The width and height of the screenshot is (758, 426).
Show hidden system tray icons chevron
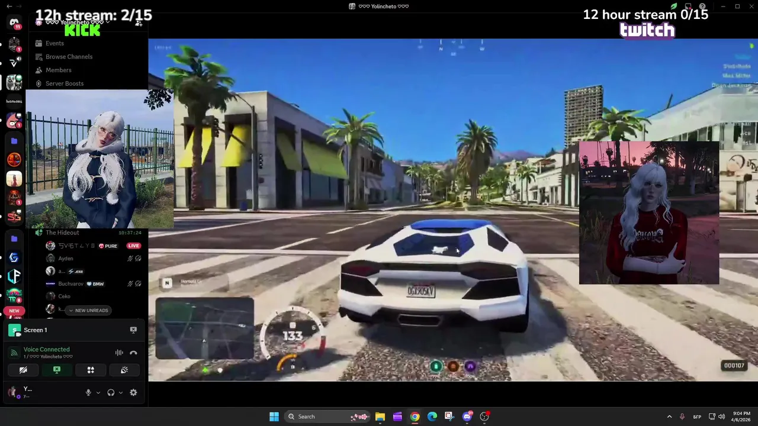(669, 417)
